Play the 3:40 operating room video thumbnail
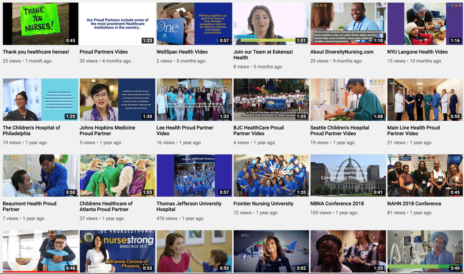 (x=425, y=251)
